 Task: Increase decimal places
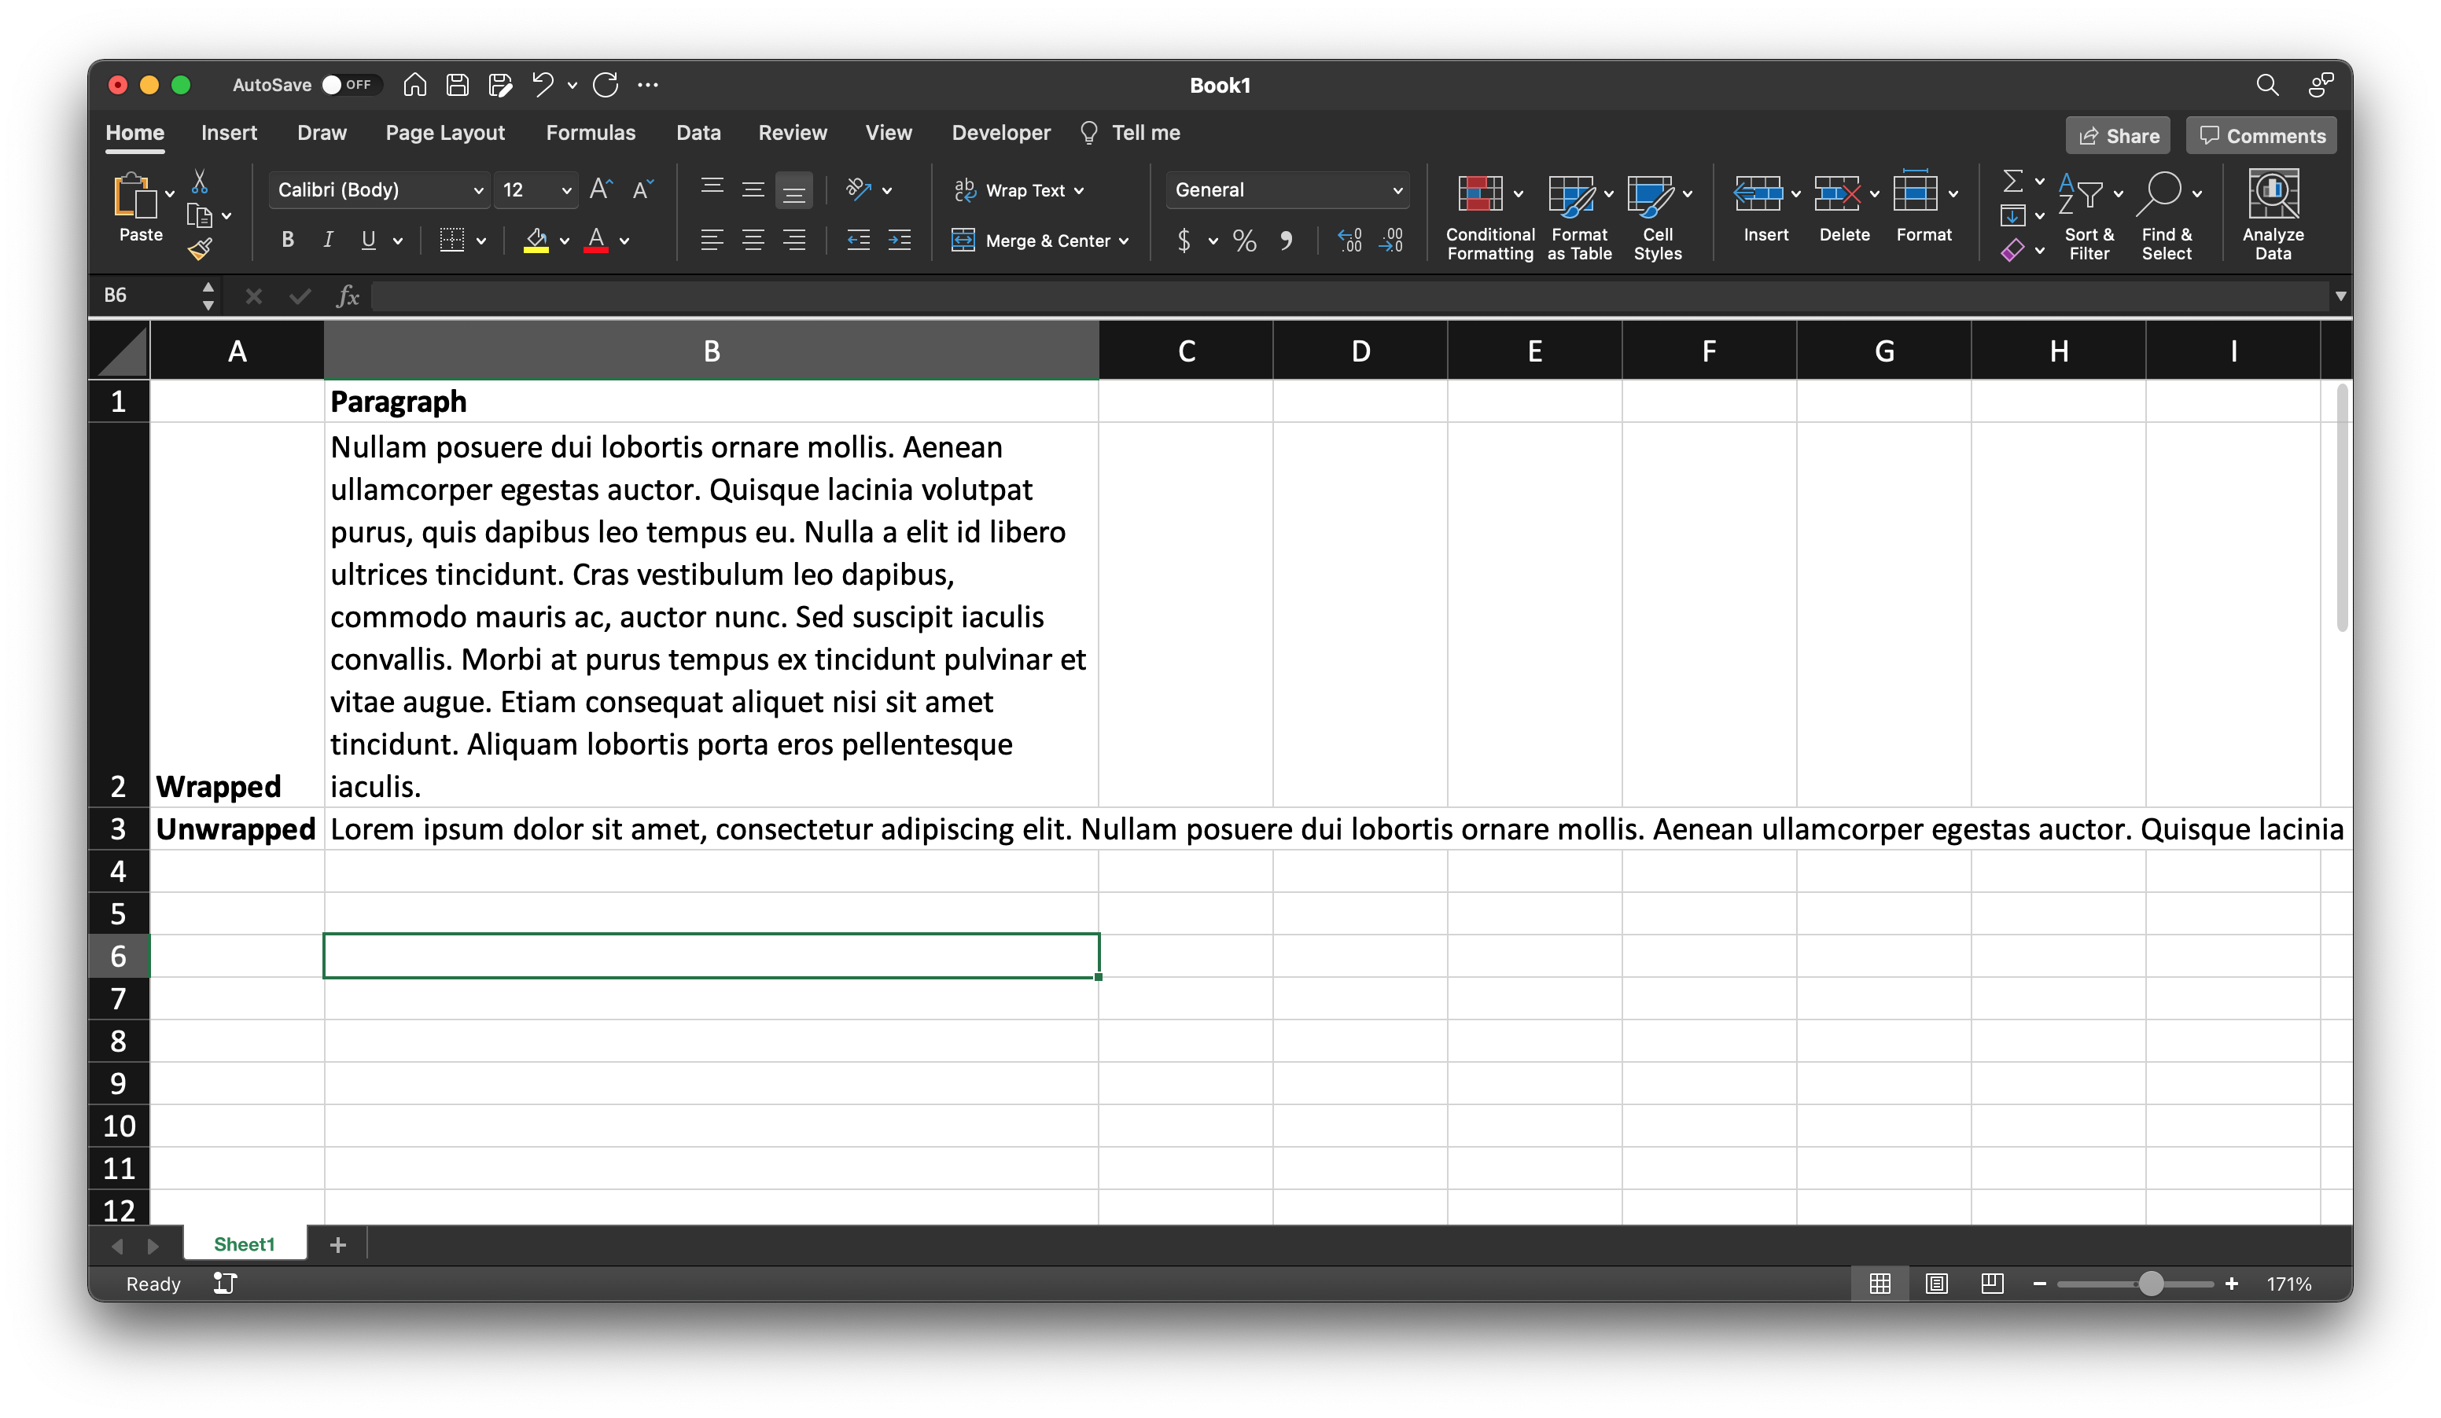pyautogui.click(x=1349, y=240)
